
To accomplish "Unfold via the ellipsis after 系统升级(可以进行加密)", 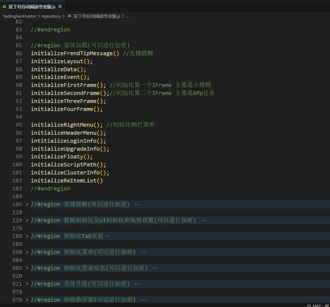I will click(x=137, y=284).
